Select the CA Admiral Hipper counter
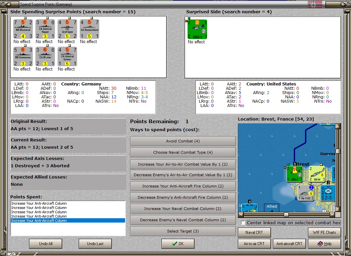The width and height of the screenshot is (351, 256). (45, 28)
